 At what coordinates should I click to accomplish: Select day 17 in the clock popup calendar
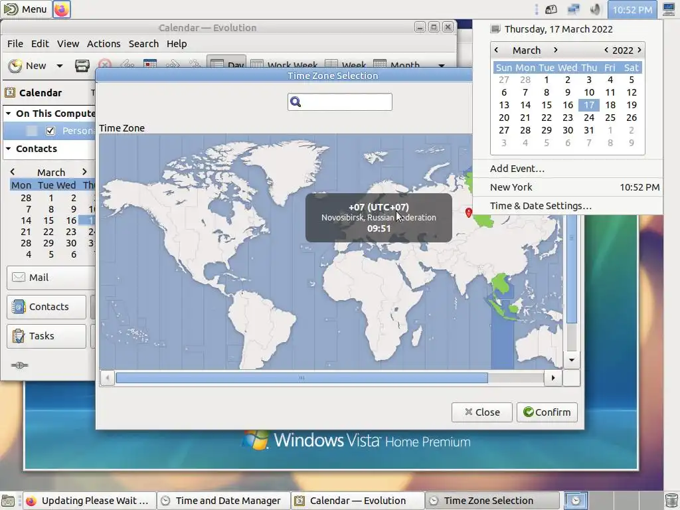pos(589,105)
